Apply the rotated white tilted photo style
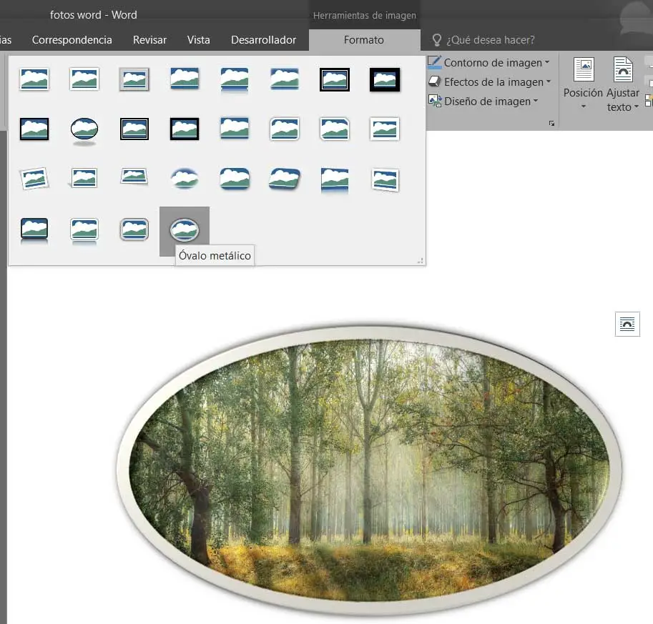Screen dimensions: 653x624 click(34, 179)
